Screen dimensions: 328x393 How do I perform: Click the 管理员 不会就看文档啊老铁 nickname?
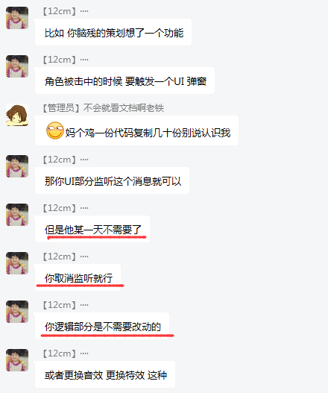tap(103, 108)
